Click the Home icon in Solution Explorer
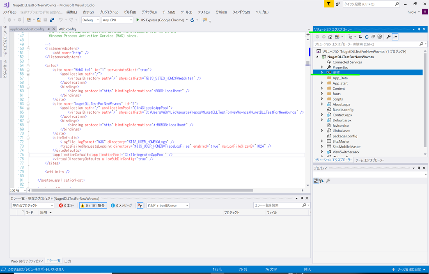Image resolution: width=429 pixels, height=274 pixels. coord(330,37)
